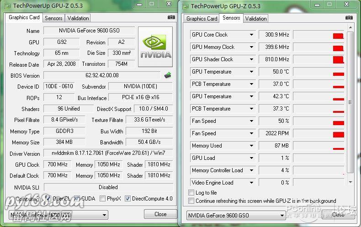The image size is (361, 227).
Task: Click the Bus Interface value PCI-E x16 @ x16
Action: (x=140, y=97)
